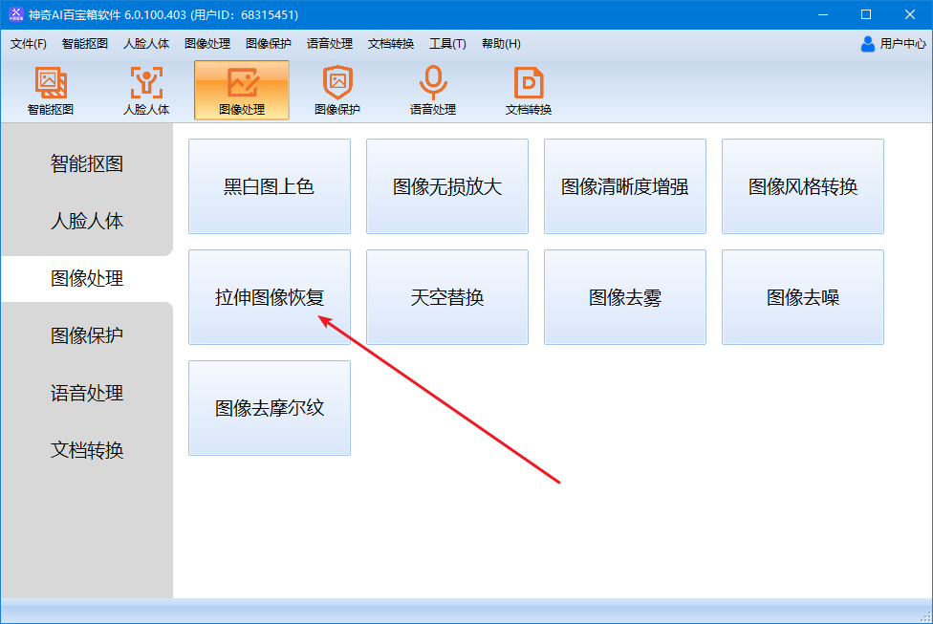The height and width of the screenshot is (624, 933).
Task: Click the 拉伸图像恢复 button
Action: coord(270,297)
